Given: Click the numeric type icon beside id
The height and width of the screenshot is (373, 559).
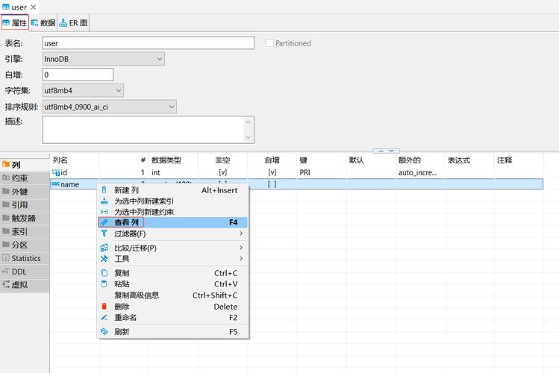Looking at the screenshot, I should click(x=56, y=173).
